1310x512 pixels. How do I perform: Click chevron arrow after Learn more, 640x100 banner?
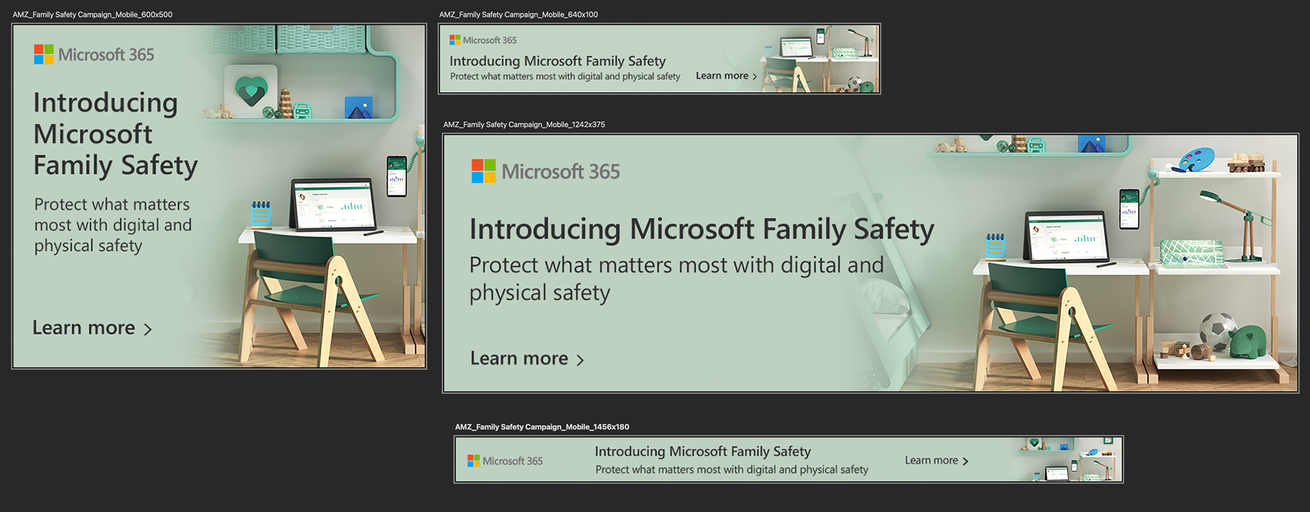(x=754, y=76)
